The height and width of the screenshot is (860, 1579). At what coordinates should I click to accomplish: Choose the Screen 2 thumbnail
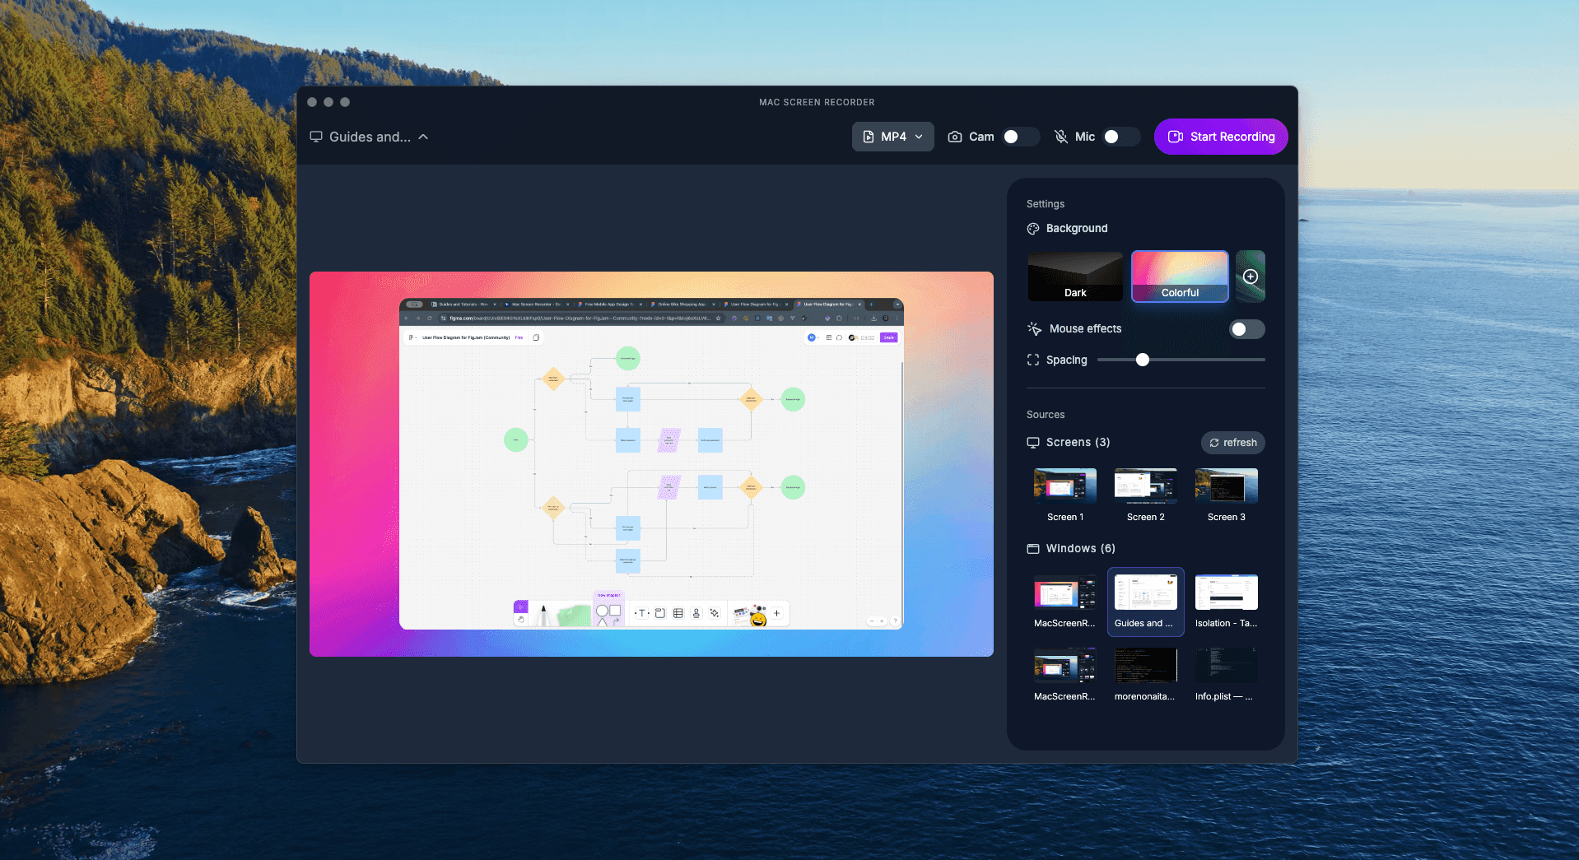click(x=1145, y=486)
